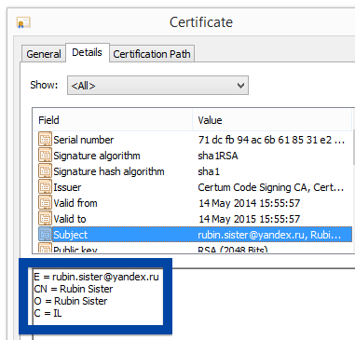This screenshot has width=355, height=340.
Task: Click the Signature hash algorithm field icon
Action: [x=45, y=170]
